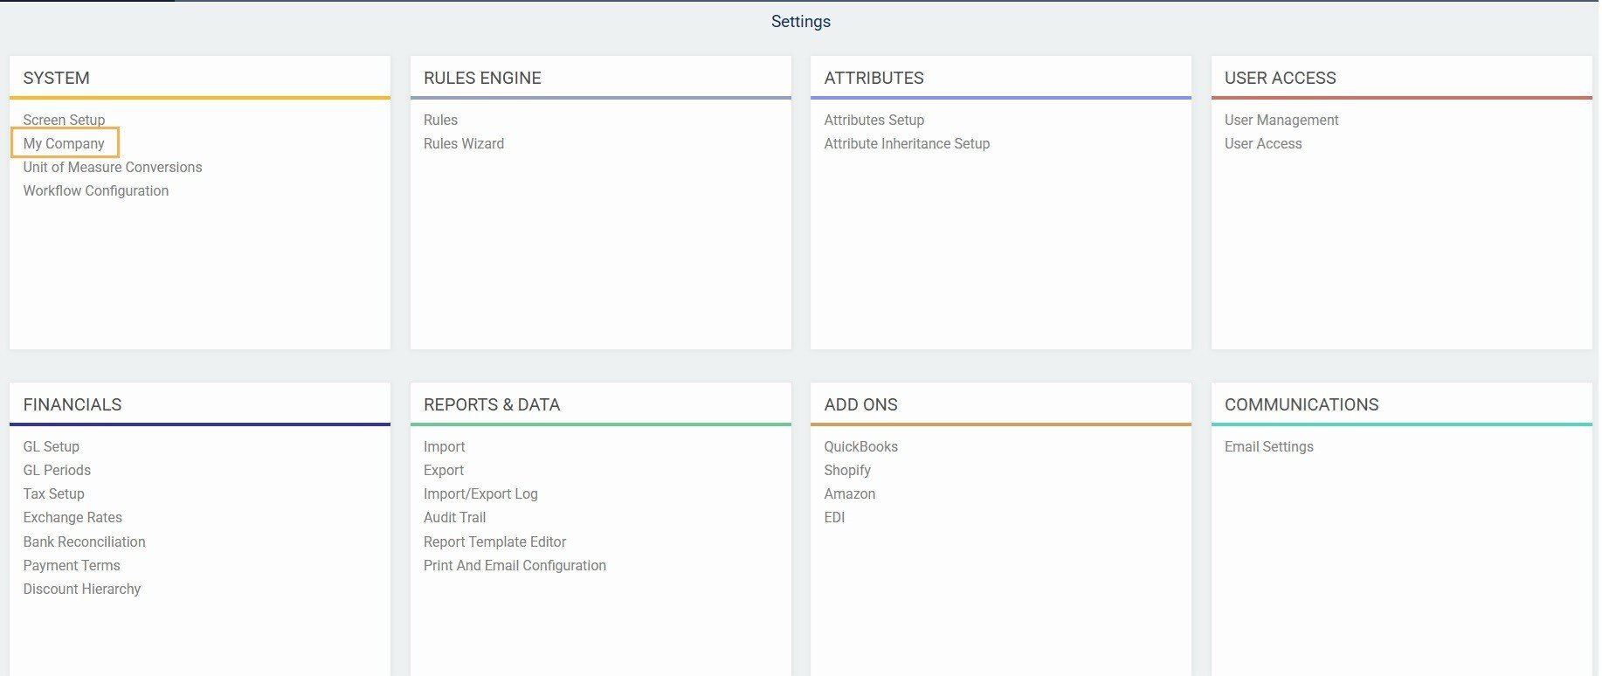The width and height of the screenshot is (1602, 676).
Task: Open the My Company settings link
Action: click(64, 143)
